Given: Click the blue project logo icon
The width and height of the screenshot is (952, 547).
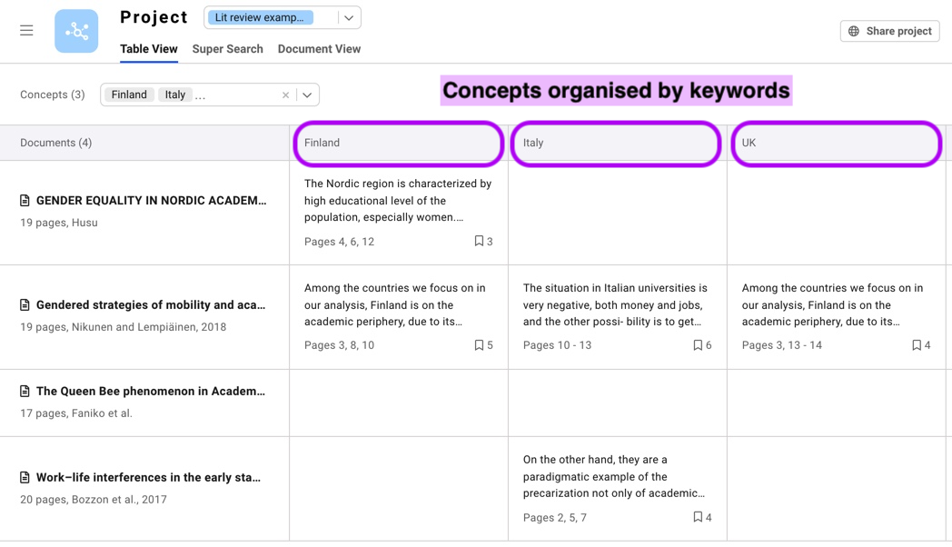Looking at the screenshot, I should click(76, 31).
